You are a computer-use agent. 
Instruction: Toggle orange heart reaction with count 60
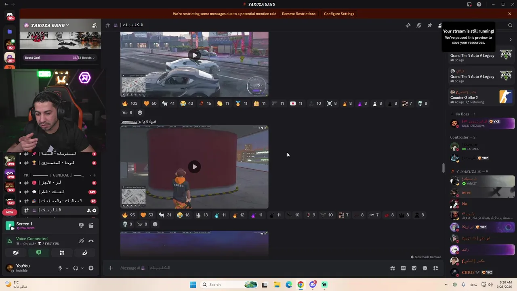coord(150,103)
